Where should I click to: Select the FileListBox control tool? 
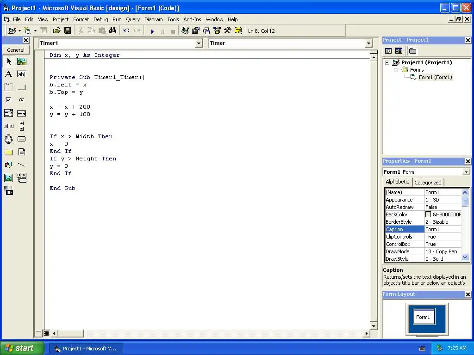coord(21,152)
